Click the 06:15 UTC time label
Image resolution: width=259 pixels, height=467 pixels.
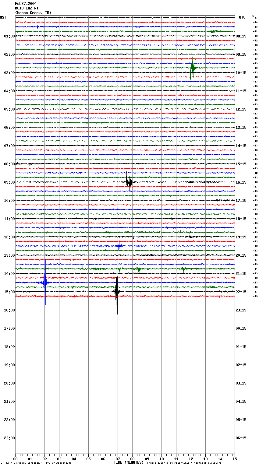pos(241,438)
